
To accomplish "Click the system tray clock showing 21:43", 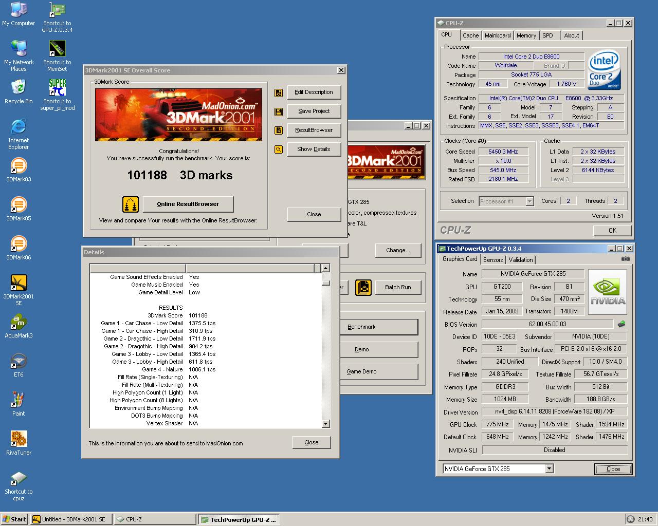I will [645, 519].
